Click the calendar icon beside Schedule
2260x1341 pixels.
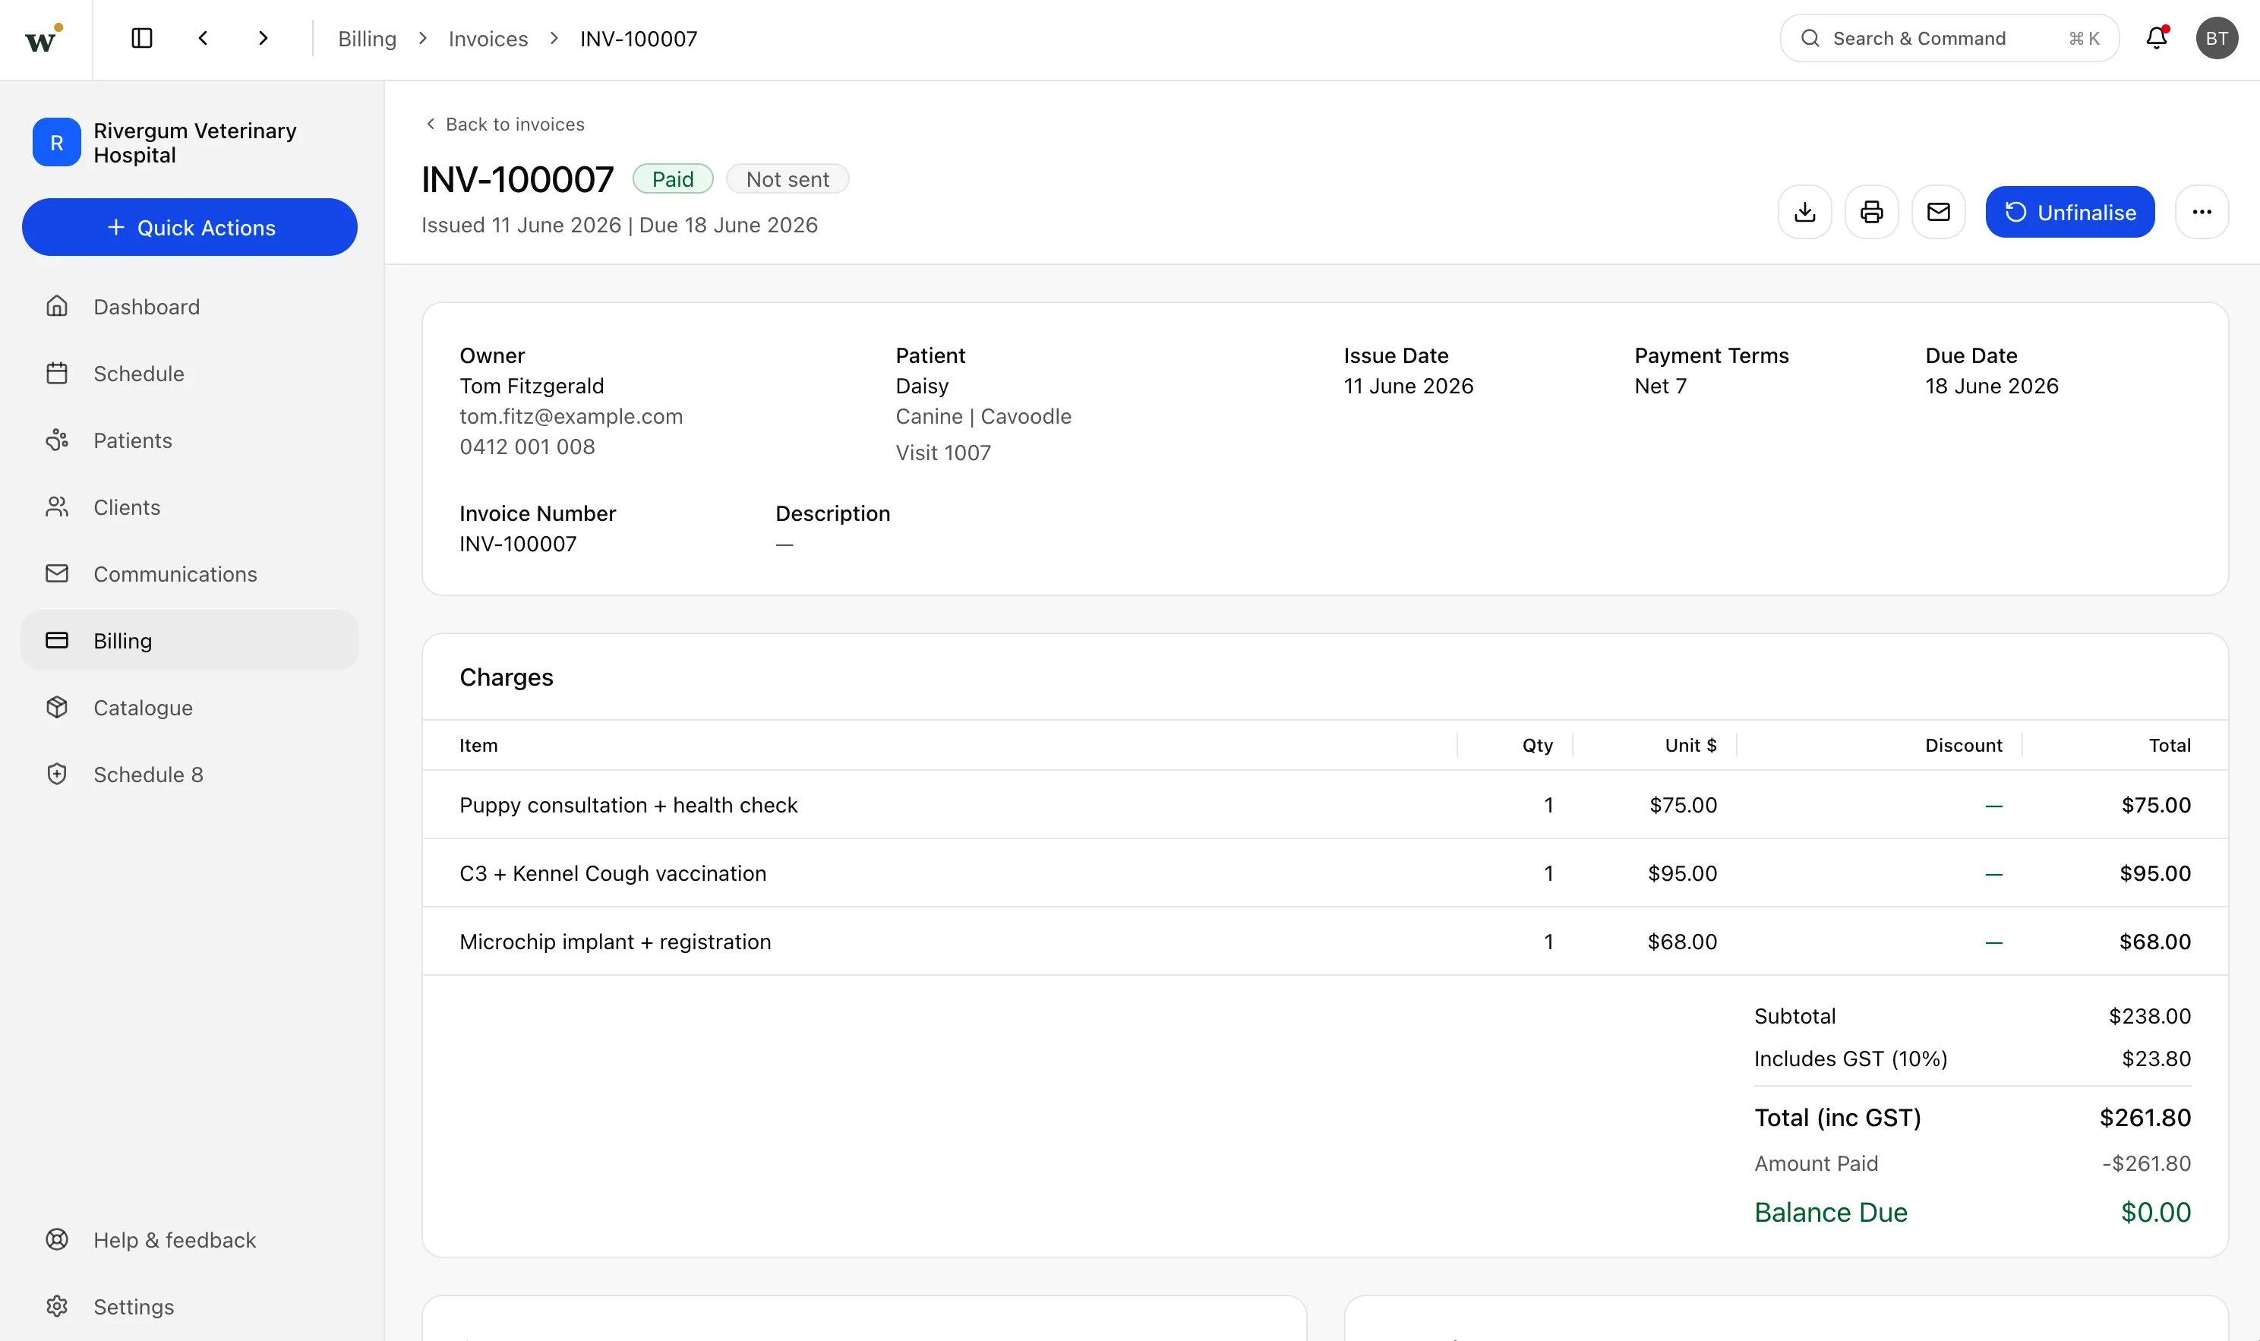click(x=57, y=373)
